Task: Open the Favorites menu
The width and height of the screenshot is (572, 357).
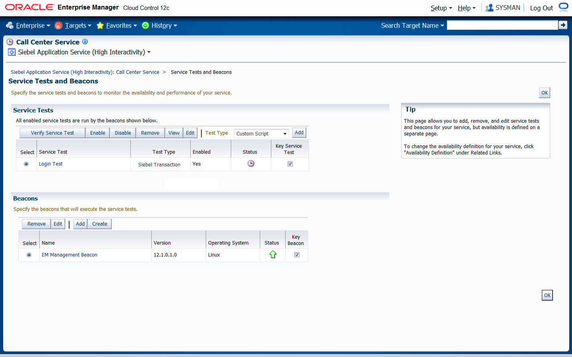Action: 122,25
